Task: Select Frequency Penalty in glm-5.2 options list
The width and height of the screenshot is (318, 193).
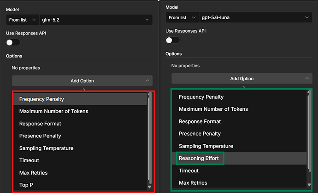Action: point(80,99)
